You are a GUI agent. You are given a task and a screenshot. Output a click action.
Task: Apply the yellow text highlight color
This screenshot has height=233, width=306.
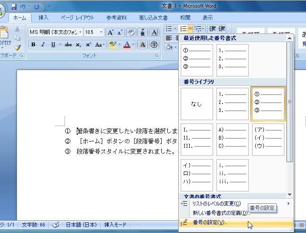coord(113,45)
